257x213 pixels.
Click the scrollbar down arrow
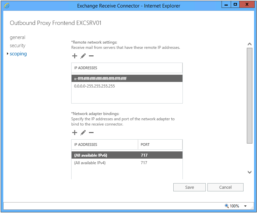pos(249,172)
